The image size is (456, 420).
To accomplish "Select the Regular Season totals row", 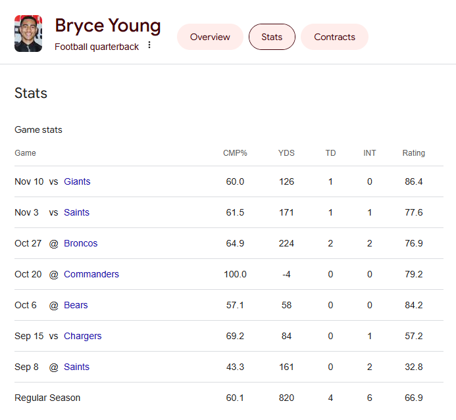I will tap(47, 398).
